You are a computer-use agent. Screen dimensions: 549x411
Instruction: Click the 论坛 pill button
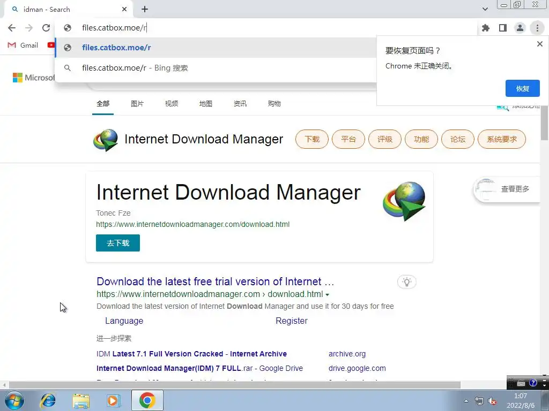458,139
